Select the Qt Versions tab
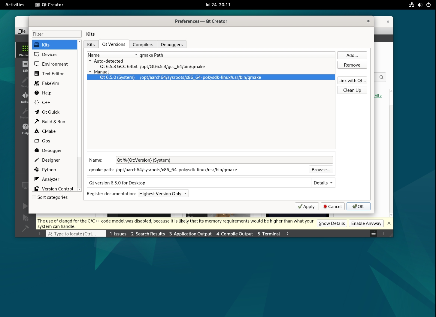This screenshot has width=436, height=317. [114, 44]
